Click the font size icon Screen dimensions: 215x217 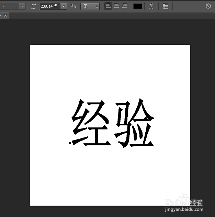[x=33, y=6]
